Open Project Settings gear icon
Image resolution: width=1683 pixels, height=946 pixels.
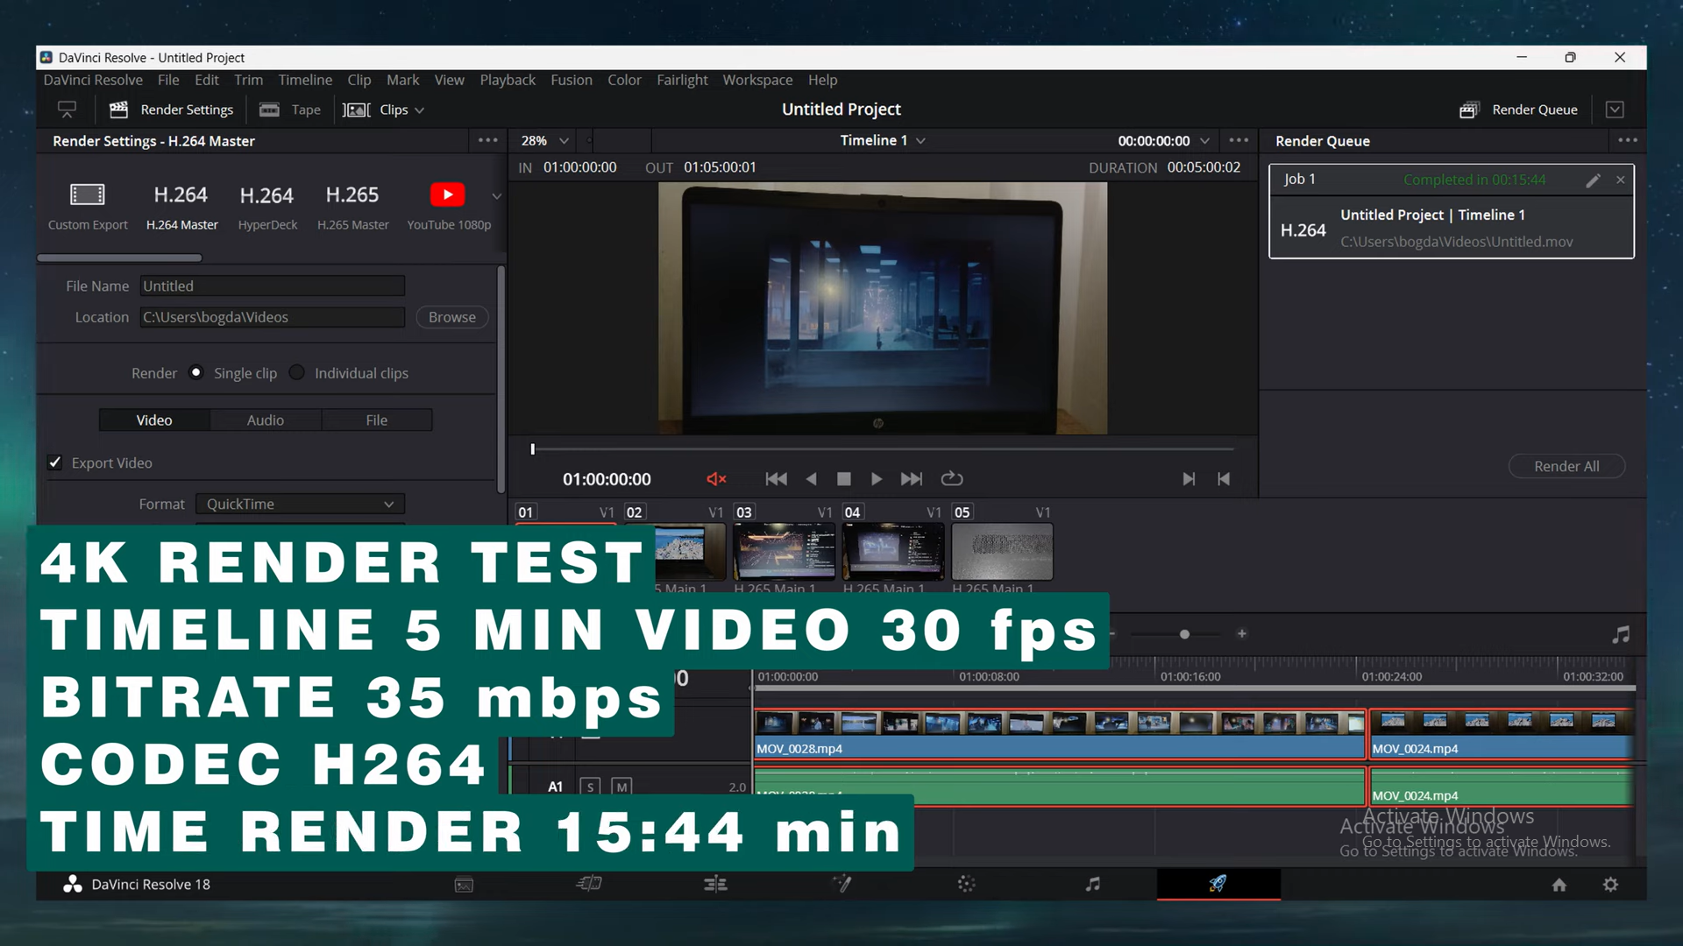(1610, 885)
